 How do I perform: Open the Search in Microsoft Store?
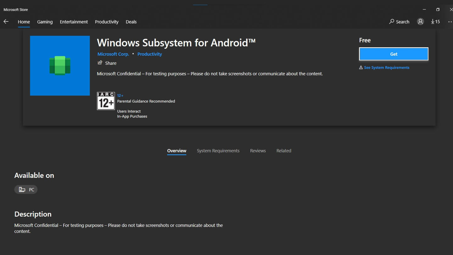click(x=399, y=21)
